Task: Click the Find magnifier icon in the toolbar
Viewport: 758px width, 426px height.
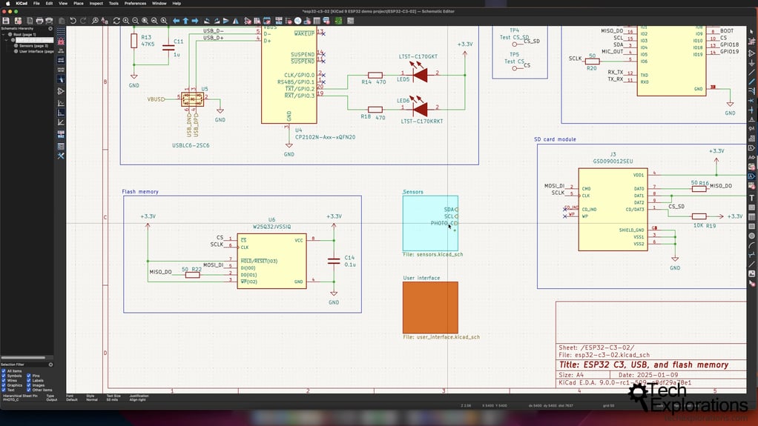Action: pos(96,21)
